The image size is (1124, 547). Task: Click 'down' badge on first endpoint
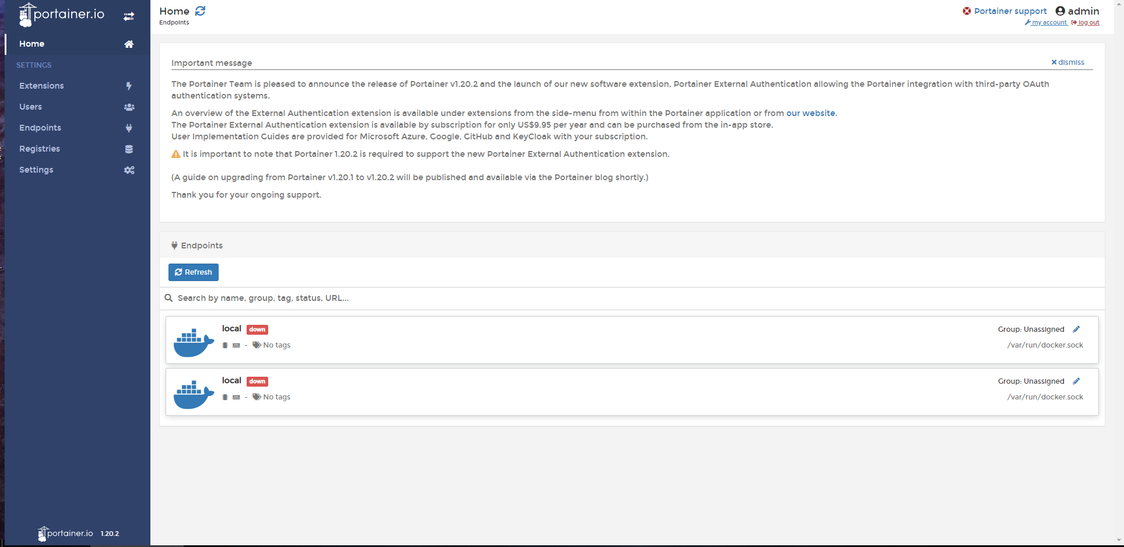pos(257,329)
